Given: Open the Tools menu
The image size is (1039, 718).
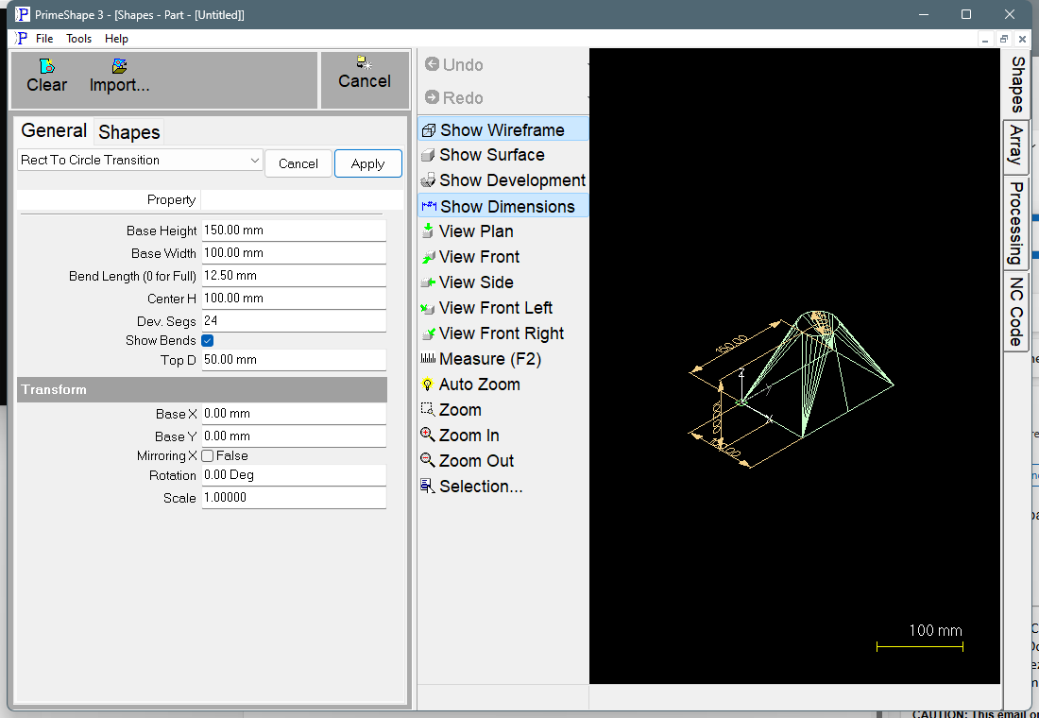Looking at the screenshot, I should (x=78, y=39).
